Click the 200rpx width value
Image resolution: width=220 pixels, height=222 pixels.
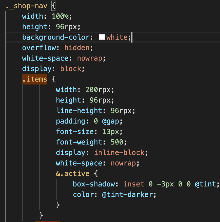98,90
